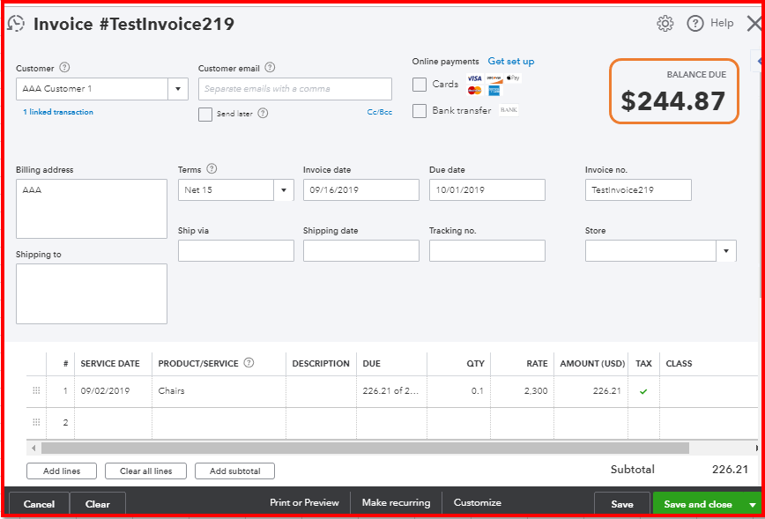The width and height of the screenshot is (765, 519).
Task: Click the help icon next to Customer email
Action: (270, 67)
